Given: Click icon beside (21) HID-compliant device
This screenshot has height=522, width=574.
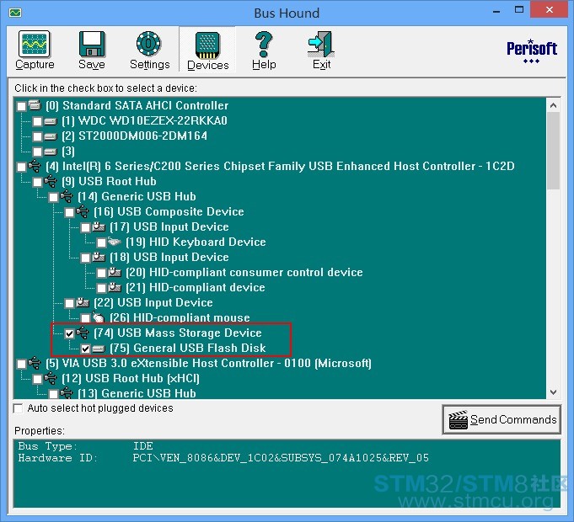Looking at the screenshot, I should 115,288.
